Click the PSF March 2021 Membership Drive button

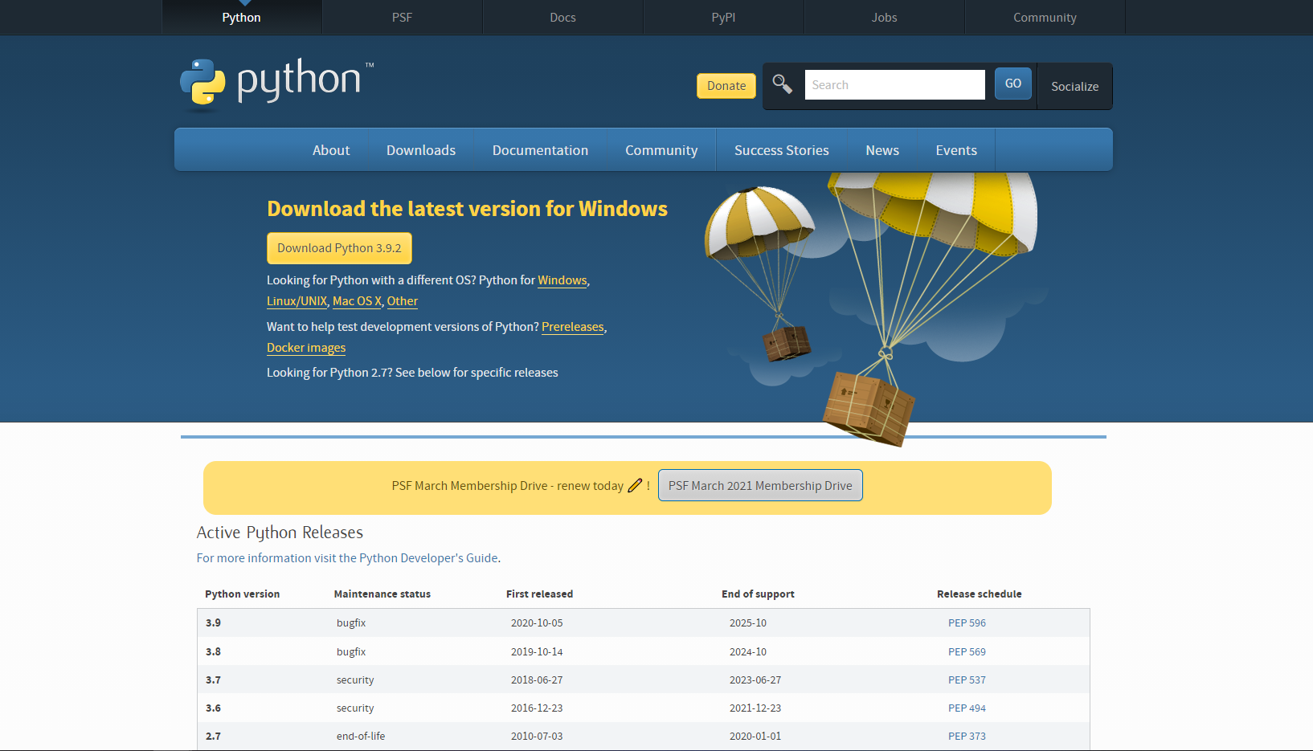[760, 485]
